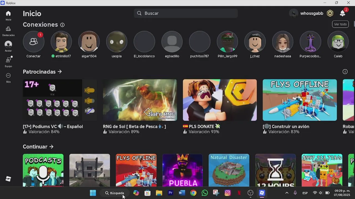Switch to Roblox taskbar icon
This screenshot has width=355, height=199.
[262, 193]
